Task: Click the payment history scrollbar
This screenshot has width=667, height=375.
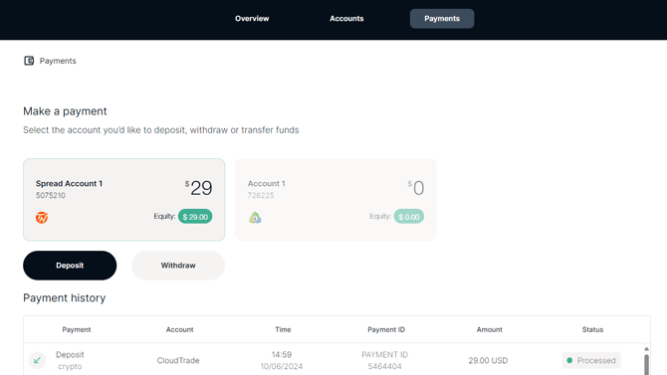Action: coord(646,364)
